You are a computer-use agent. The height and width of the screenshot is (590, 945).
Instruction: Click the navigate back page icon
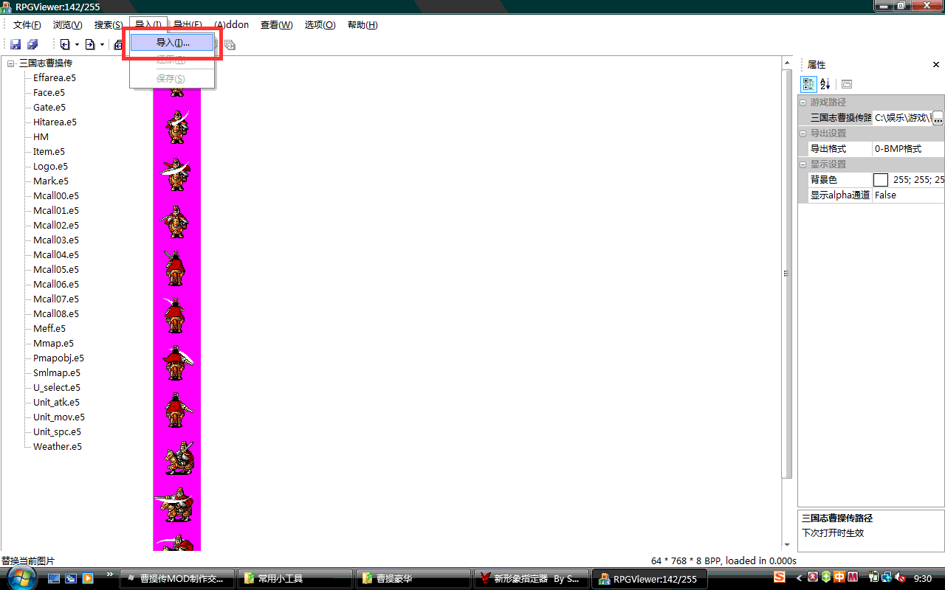tap(65, 45)
